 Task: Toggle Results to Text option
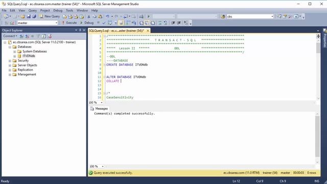[x=141, y=22]
